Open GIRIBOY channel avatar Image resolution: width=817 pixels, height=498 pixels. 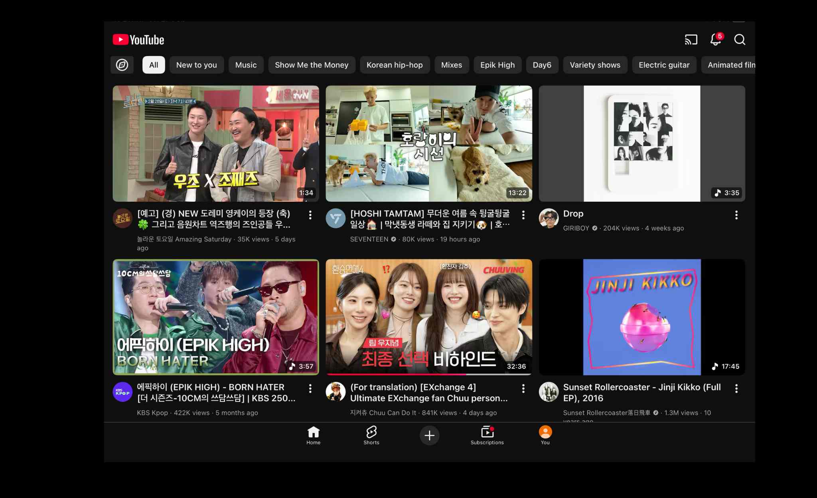(549, 218)
